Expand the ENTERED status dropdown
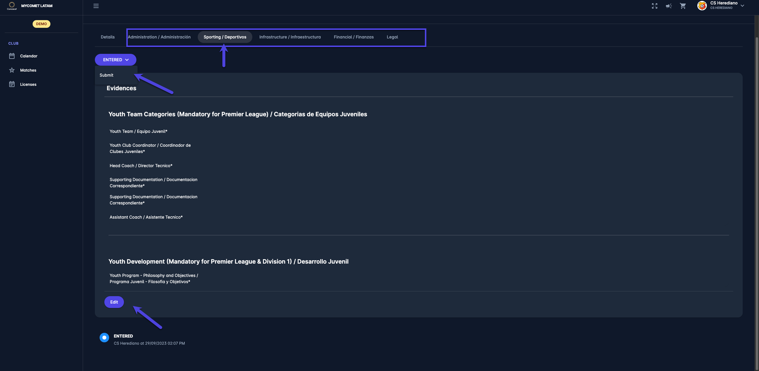Screen dimensions: 759x371 pyautogui.click(x=115, y=60)
